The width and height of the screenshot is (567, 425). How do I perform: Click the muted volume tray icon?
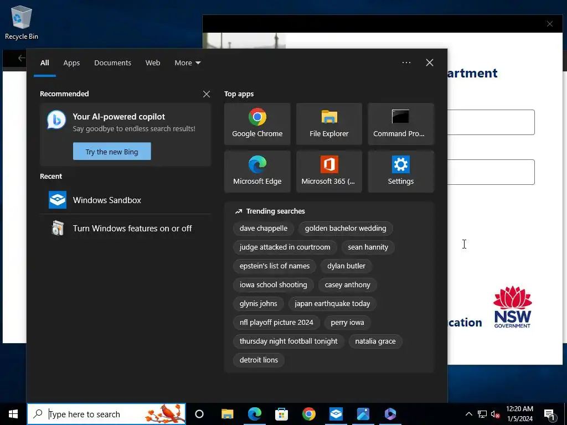[496, 414]
